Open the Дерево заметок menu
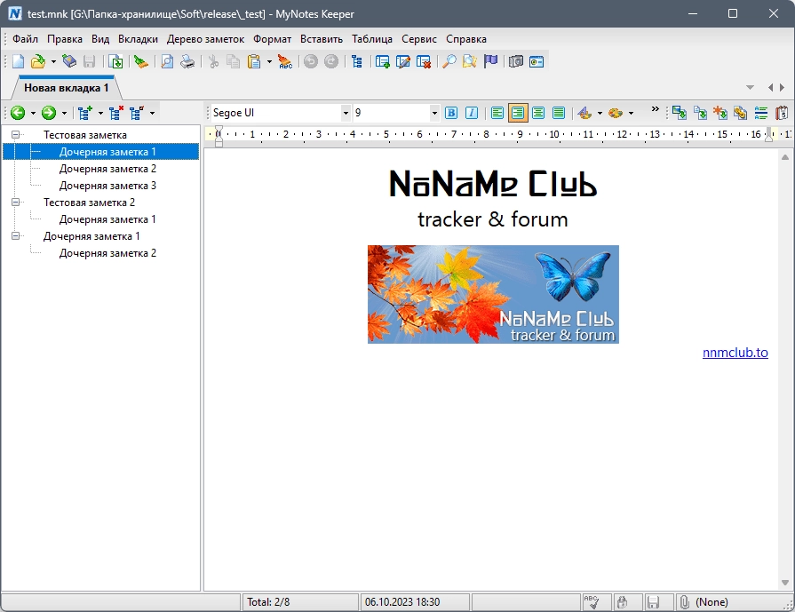The image size is (795, 612). [205, 39]
